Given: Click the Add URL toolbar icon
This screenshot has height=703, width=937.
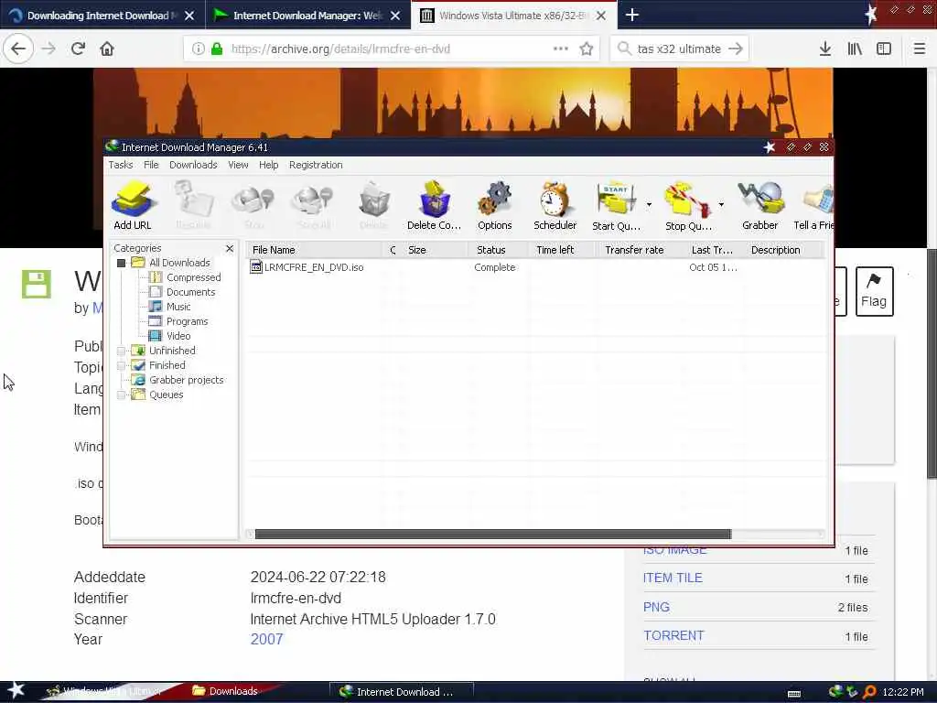Looking at the screenshot, I should pyautogui.click(x=133, y=205).
